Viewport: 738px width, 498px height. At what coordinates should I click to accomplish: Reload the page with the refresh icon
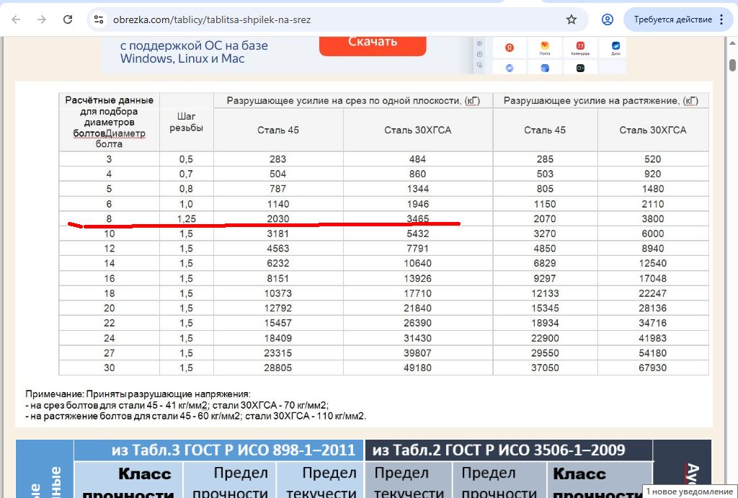point(68,19)
